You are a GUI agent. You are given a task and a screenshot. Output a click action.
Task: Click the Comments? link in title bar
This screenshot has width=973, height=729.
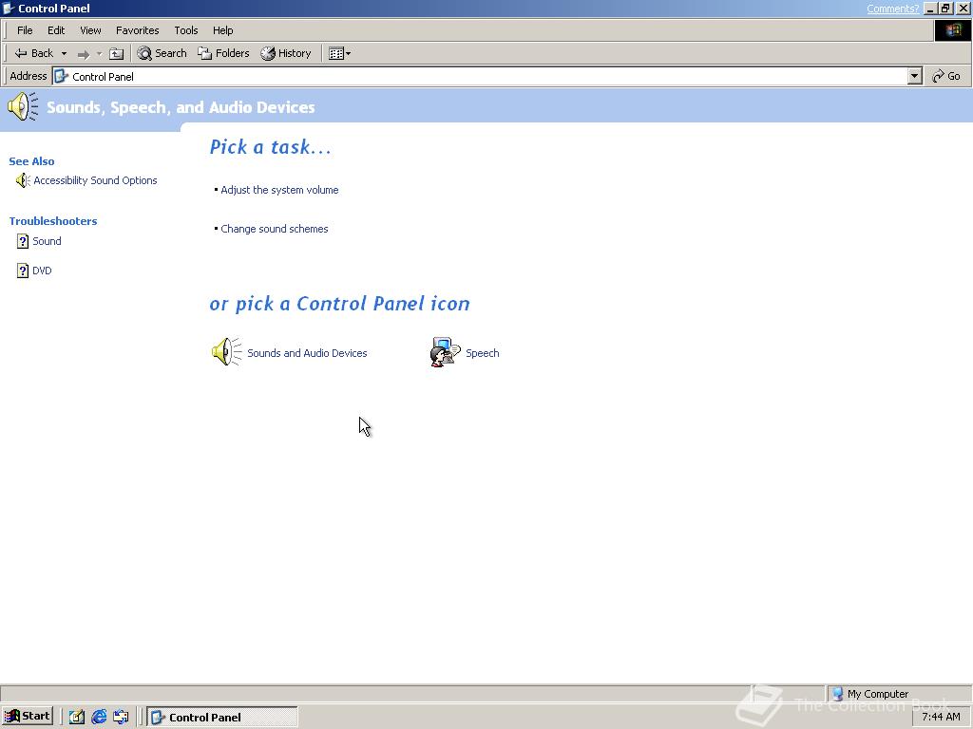point(892,9)
